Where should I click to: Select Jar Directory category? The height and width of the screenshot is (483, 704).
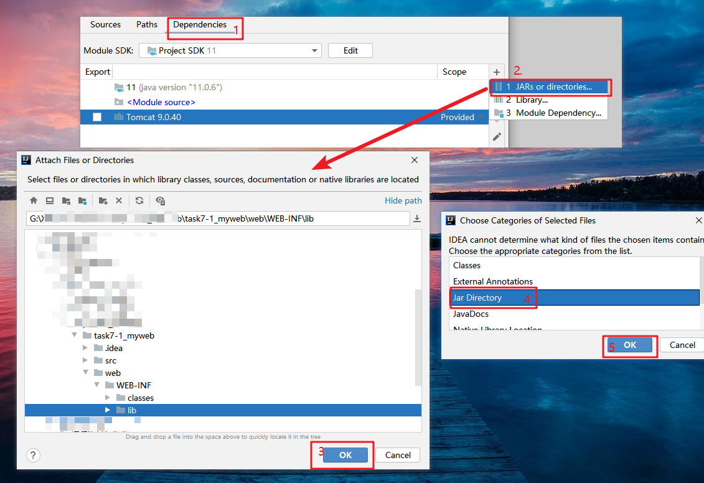[575, 298]
